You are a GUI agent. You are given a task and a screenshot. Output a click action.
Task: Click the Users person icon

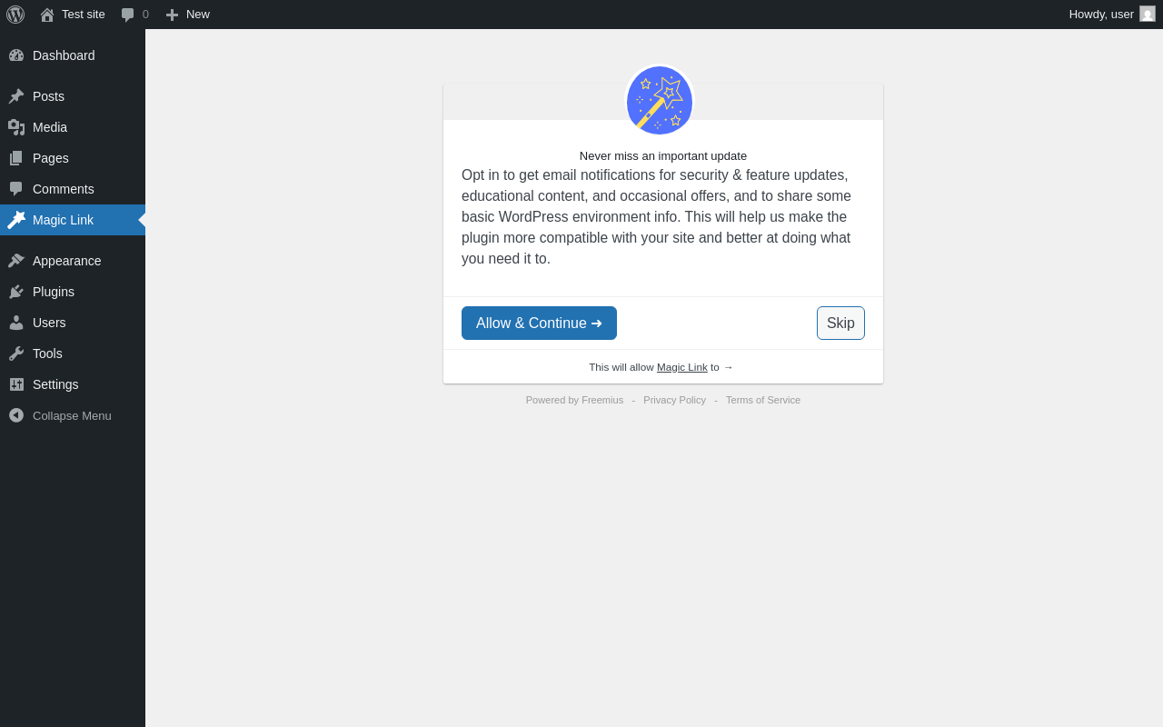pyautogui.click(x=16, y=323)
